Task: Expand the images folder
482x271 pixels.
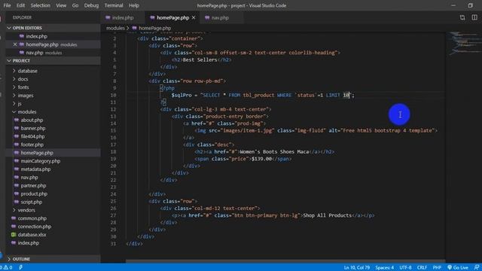Action: click(26, 96)
